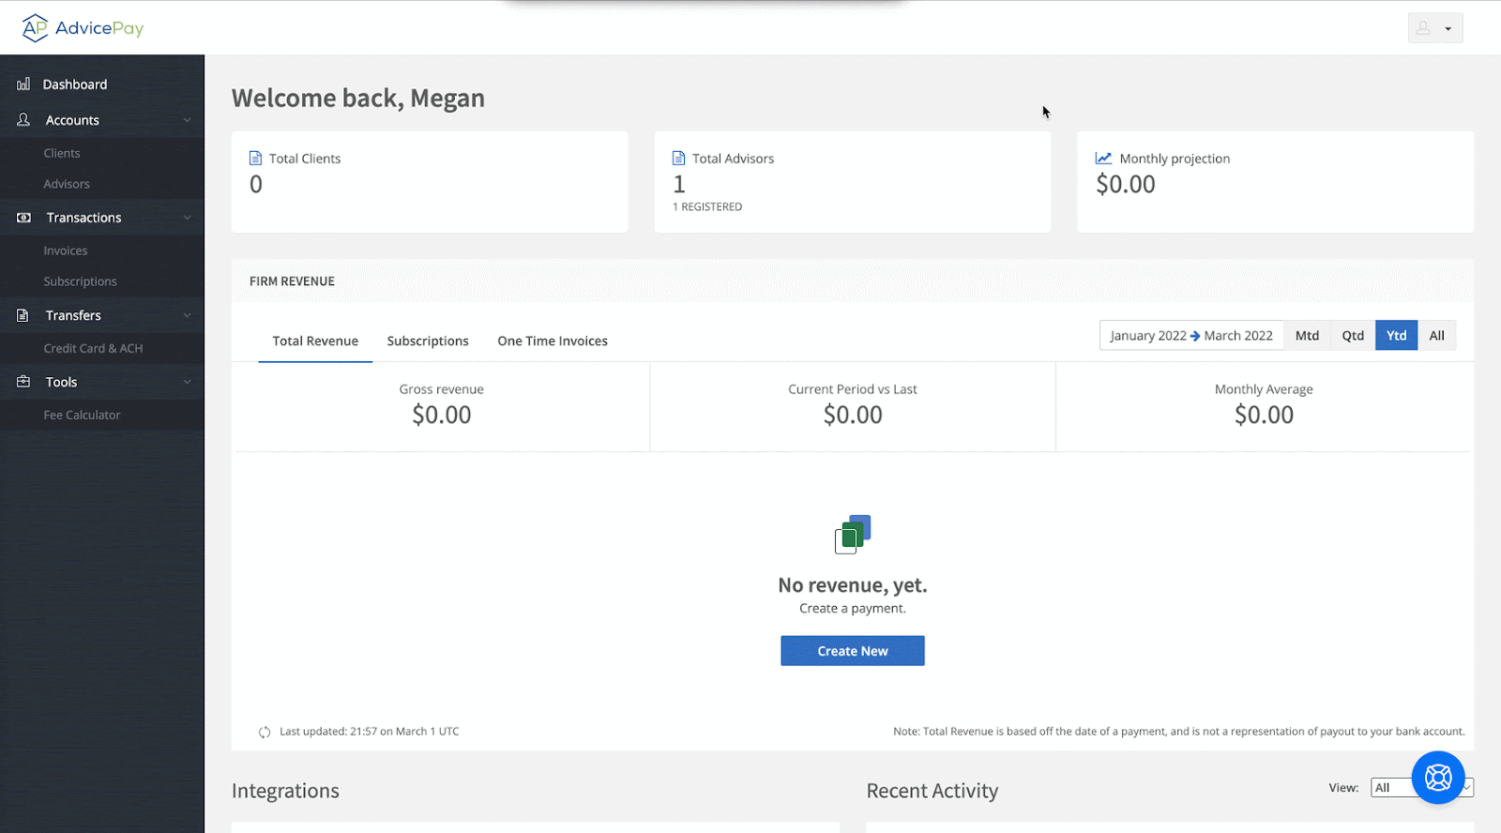1501x833 pixels.
Task: Click the refresh icon beside Last updated
Action: pos(265,732)
